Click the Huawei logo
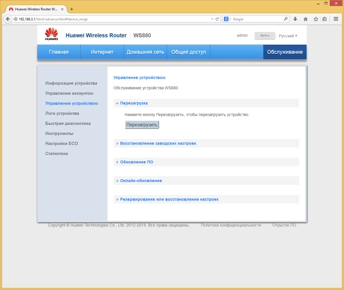Viewport: 344px width, 290px height. 52,34
